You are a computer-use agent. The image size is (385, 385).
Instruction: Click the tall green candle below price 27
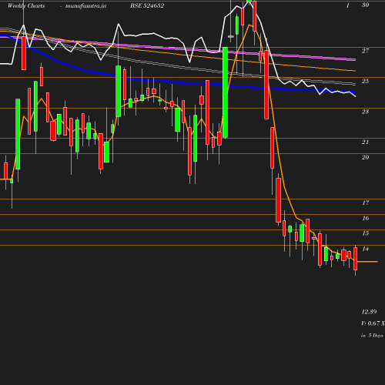click(225, 92)
